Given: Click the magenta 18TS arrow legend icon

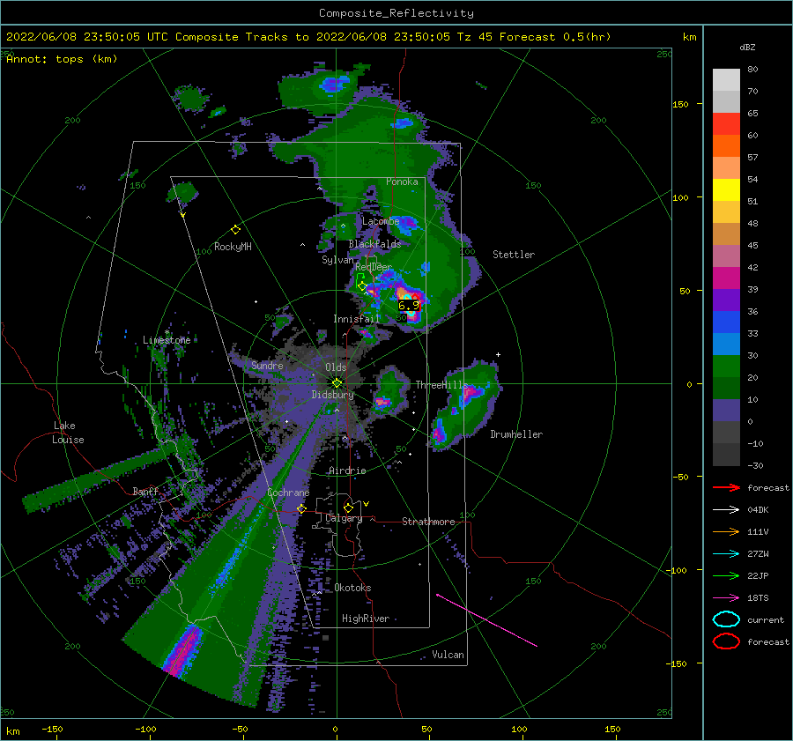Looking at the screenshot, I should 726,598.
